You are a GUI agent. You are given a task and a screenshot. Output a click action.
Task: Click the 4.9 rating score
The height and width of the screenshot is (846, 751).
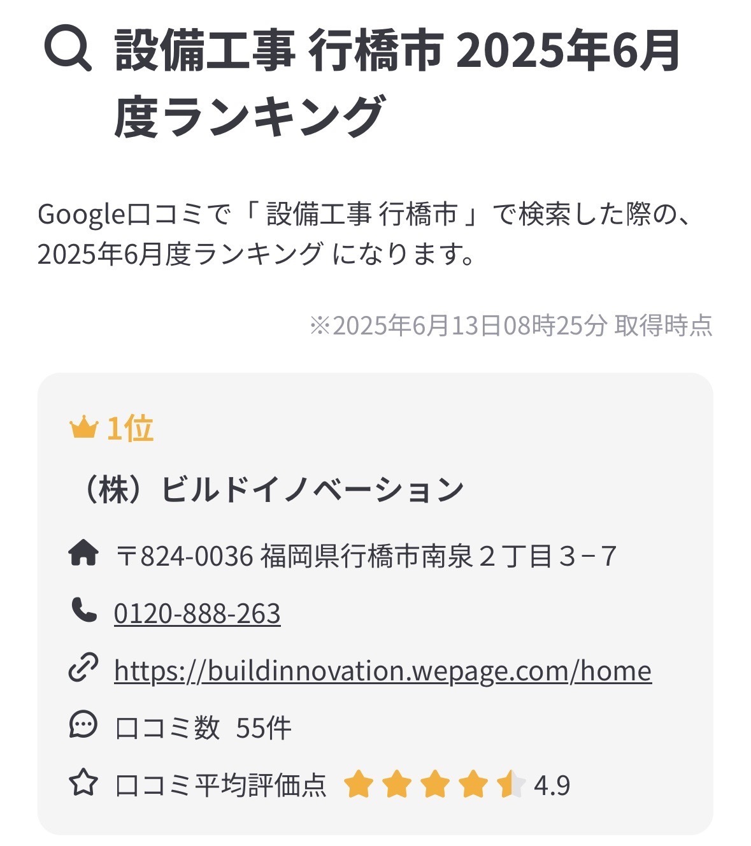pyautogui.click(x=552, y=785)
